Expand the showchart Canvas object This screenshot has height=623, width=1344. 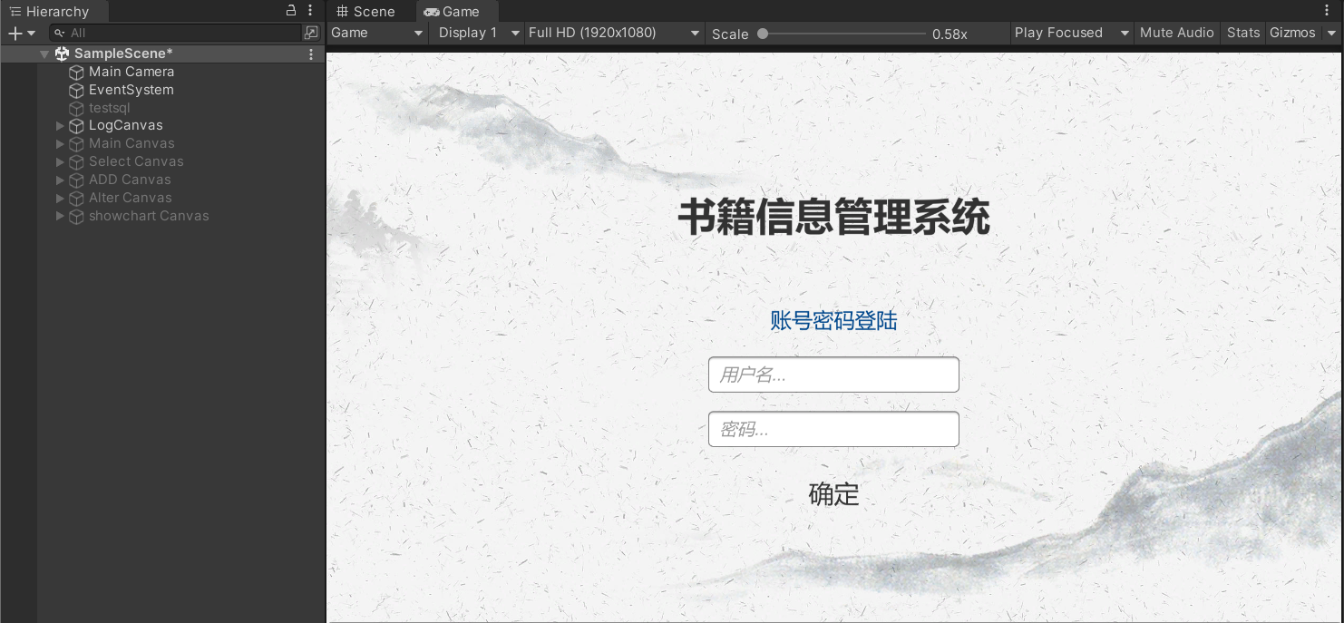tap(60, 216)
